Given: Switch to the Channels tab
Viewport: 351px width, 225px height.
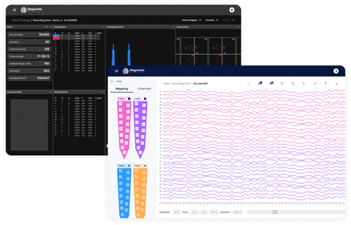Looking at the screenshot, I should (x=145, y=88).
